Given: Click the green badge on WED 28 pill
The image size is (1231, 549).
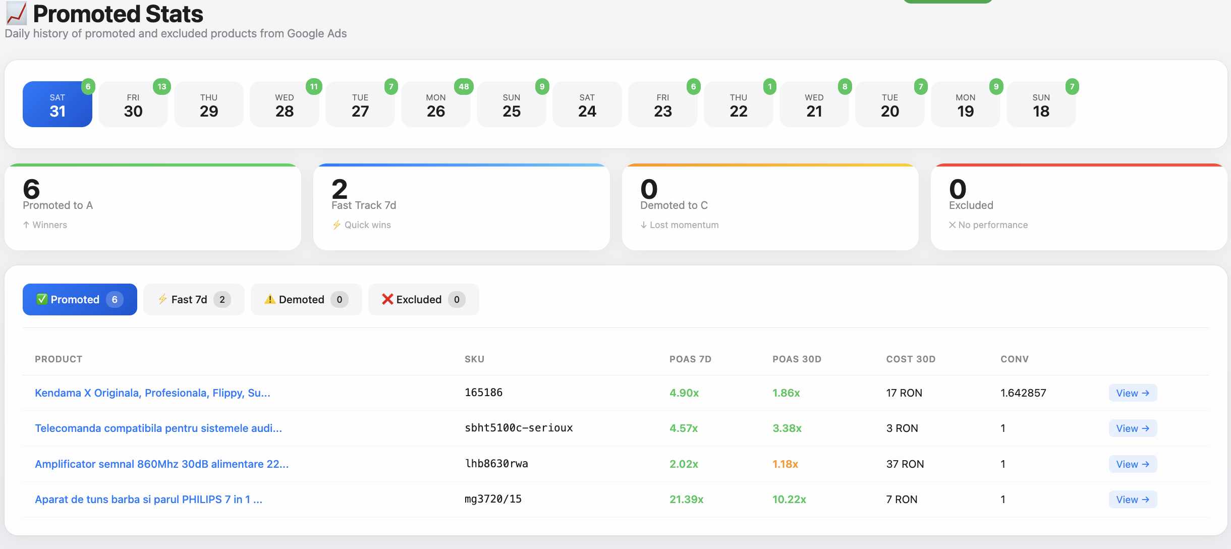Looking at the screenshot, I should point(314,86).
